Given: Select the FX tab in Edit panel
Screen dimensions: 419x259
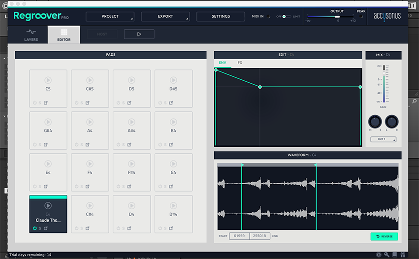Looking at the screenshot, I should (240, 63).
